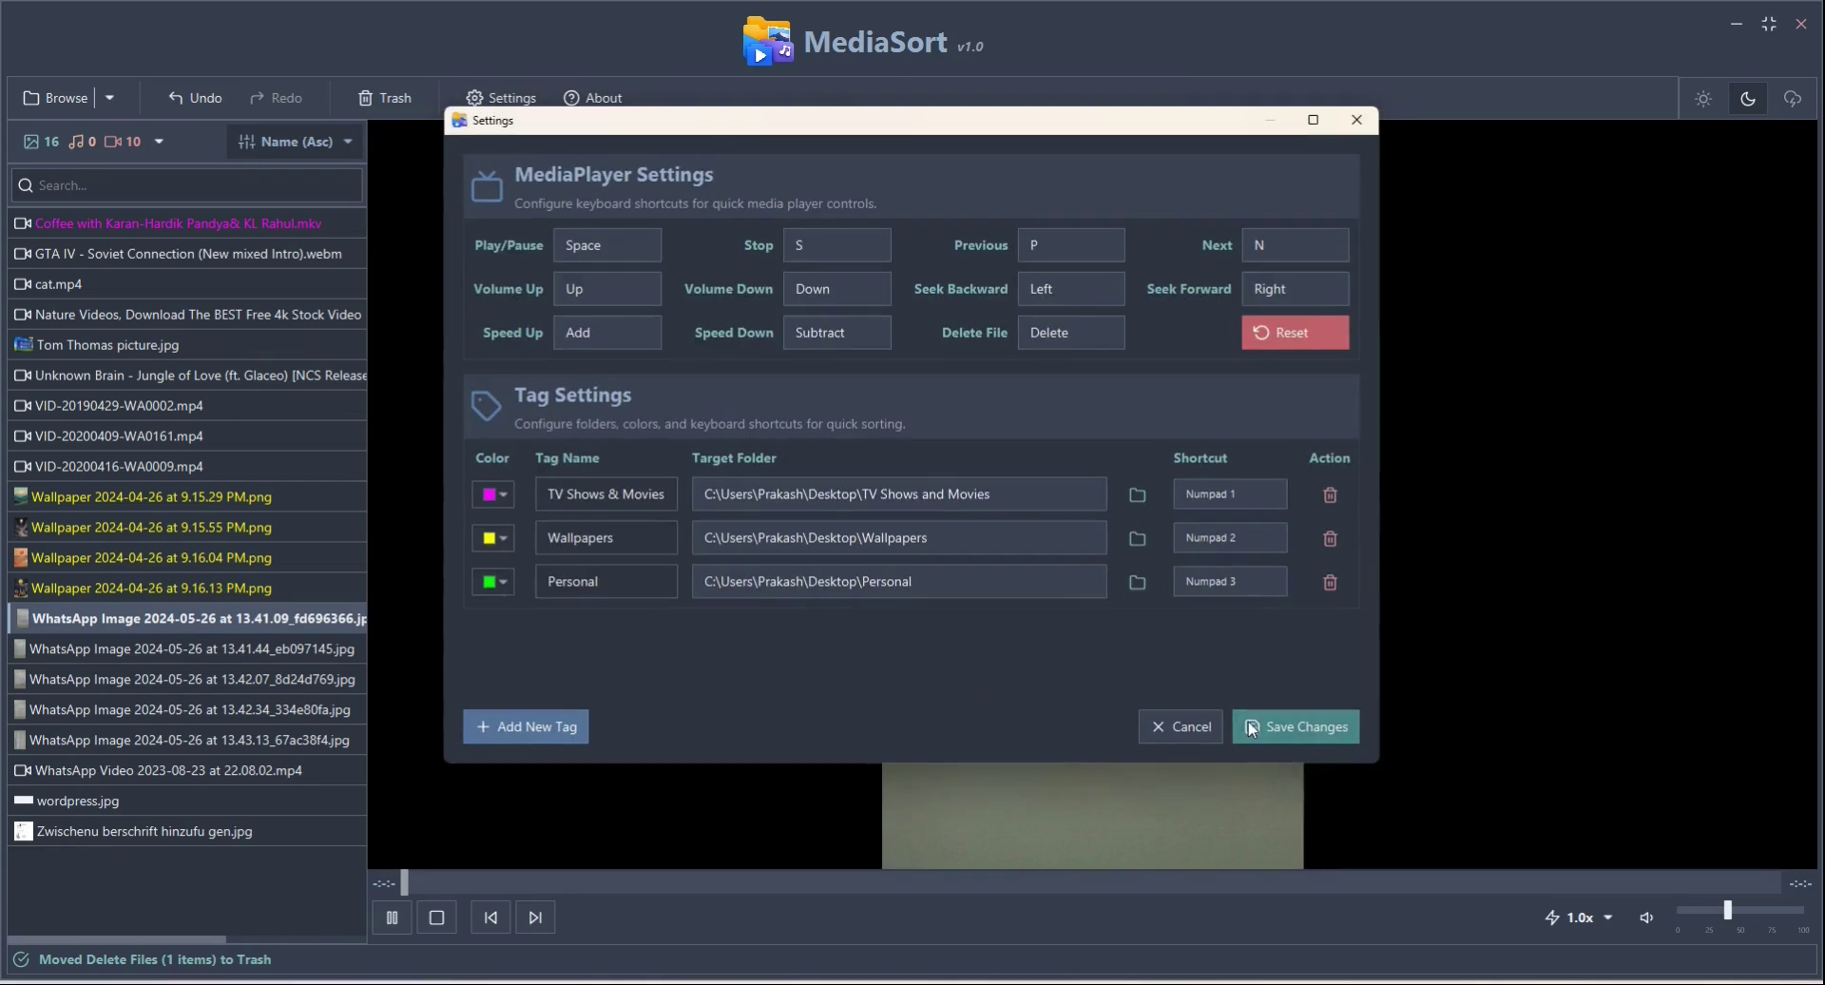The height and width of the screenshot is (985, 1825).
Task: Add New Tag in Tag Settings
Action: coord(525,726)
